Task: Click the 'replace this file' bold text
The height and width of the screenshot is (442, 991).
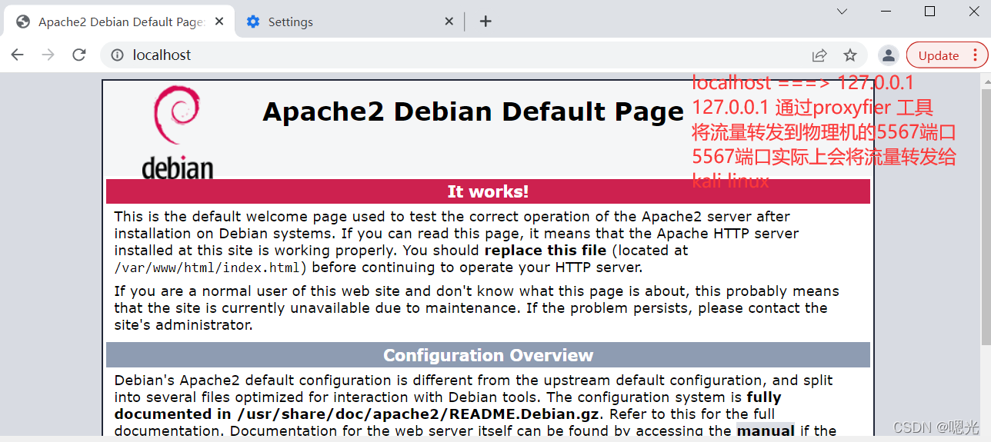Action: tap(546, 250)
